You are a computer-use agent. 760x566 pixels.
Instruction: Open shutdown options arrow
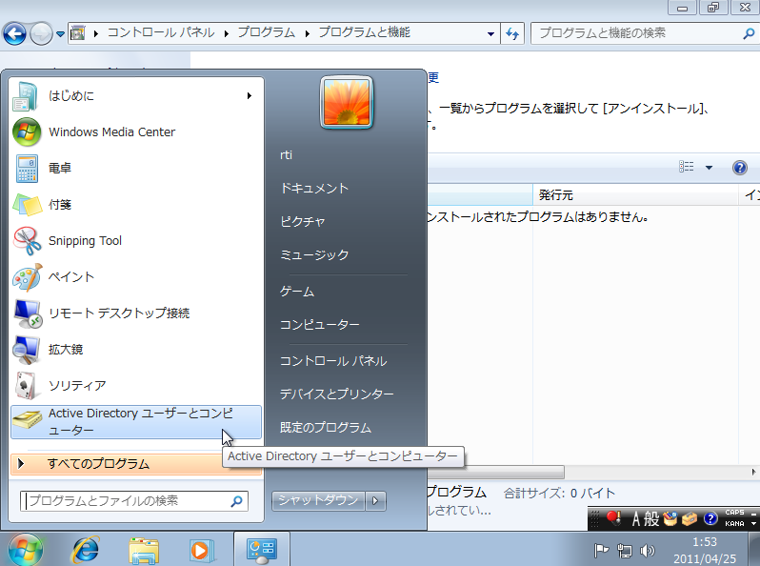pos(375,500)
